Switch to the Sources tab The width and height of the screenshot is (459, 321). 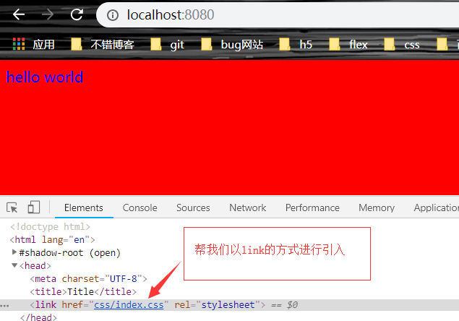pos(193,207)
